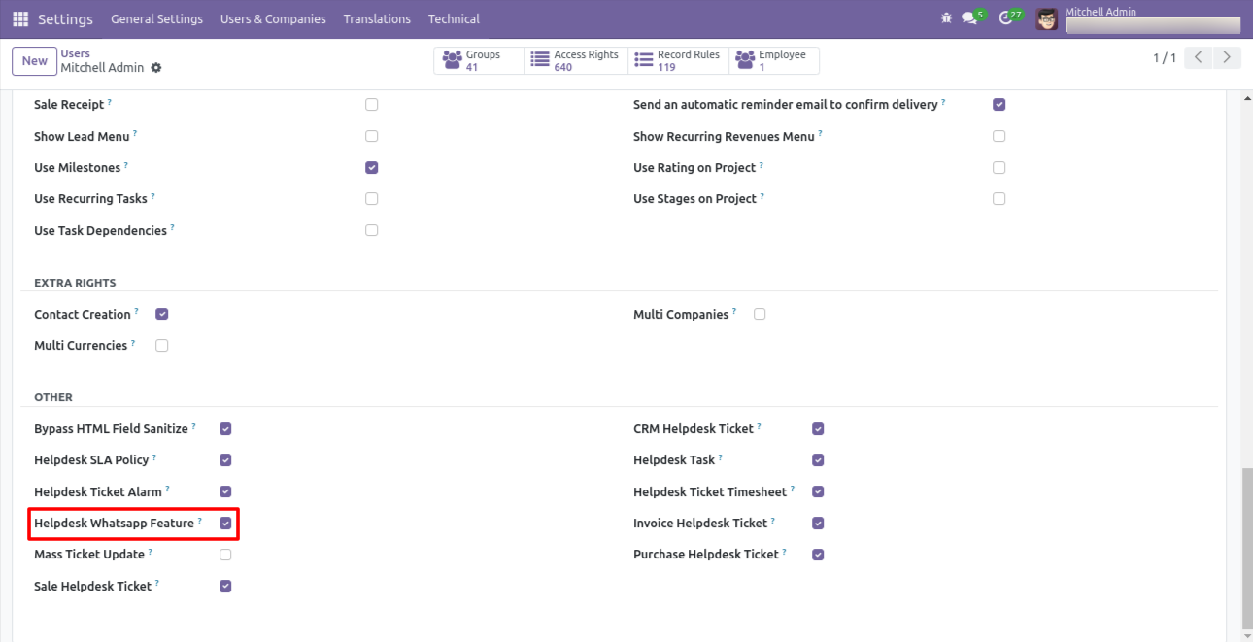Click help tooltip next to Contact Creation
This screenshot has width=1253, height=642.
coord(137,311)
